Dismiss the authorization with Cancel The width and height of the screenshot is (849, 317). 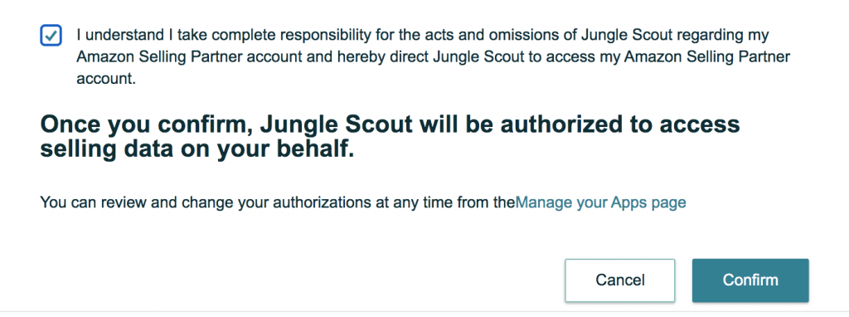tap(620, 280)
